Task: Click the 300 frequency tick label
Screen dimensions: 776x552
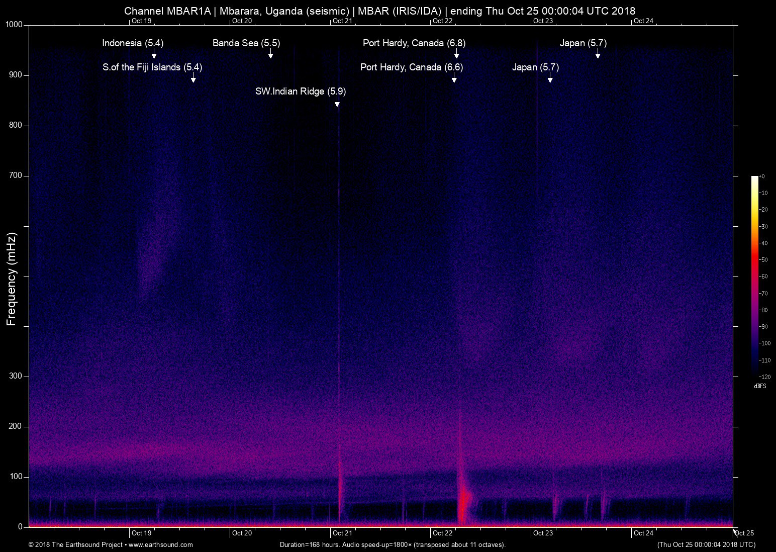Action: point(16,376)
